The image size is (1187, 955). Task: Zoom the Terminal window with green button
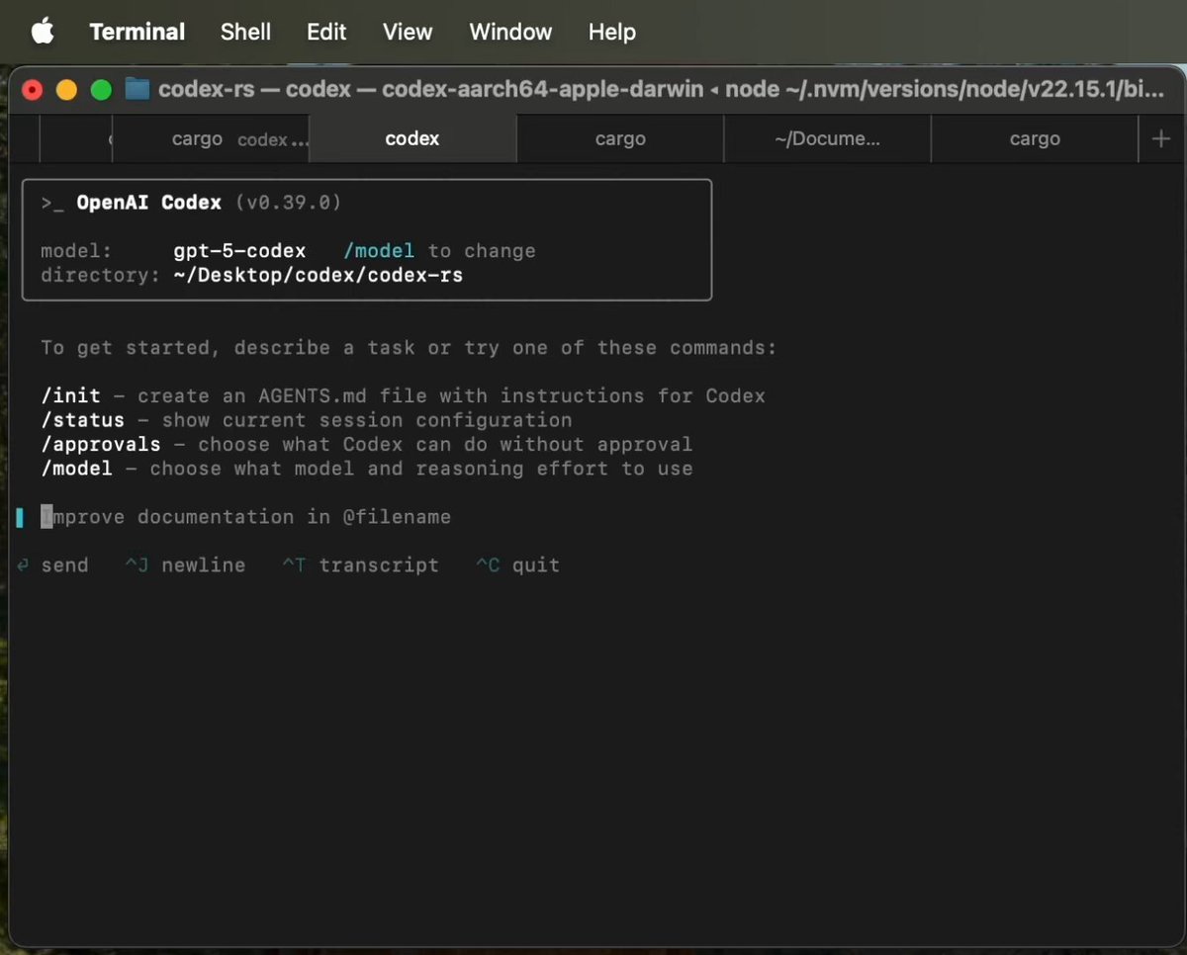coord(101,90)
